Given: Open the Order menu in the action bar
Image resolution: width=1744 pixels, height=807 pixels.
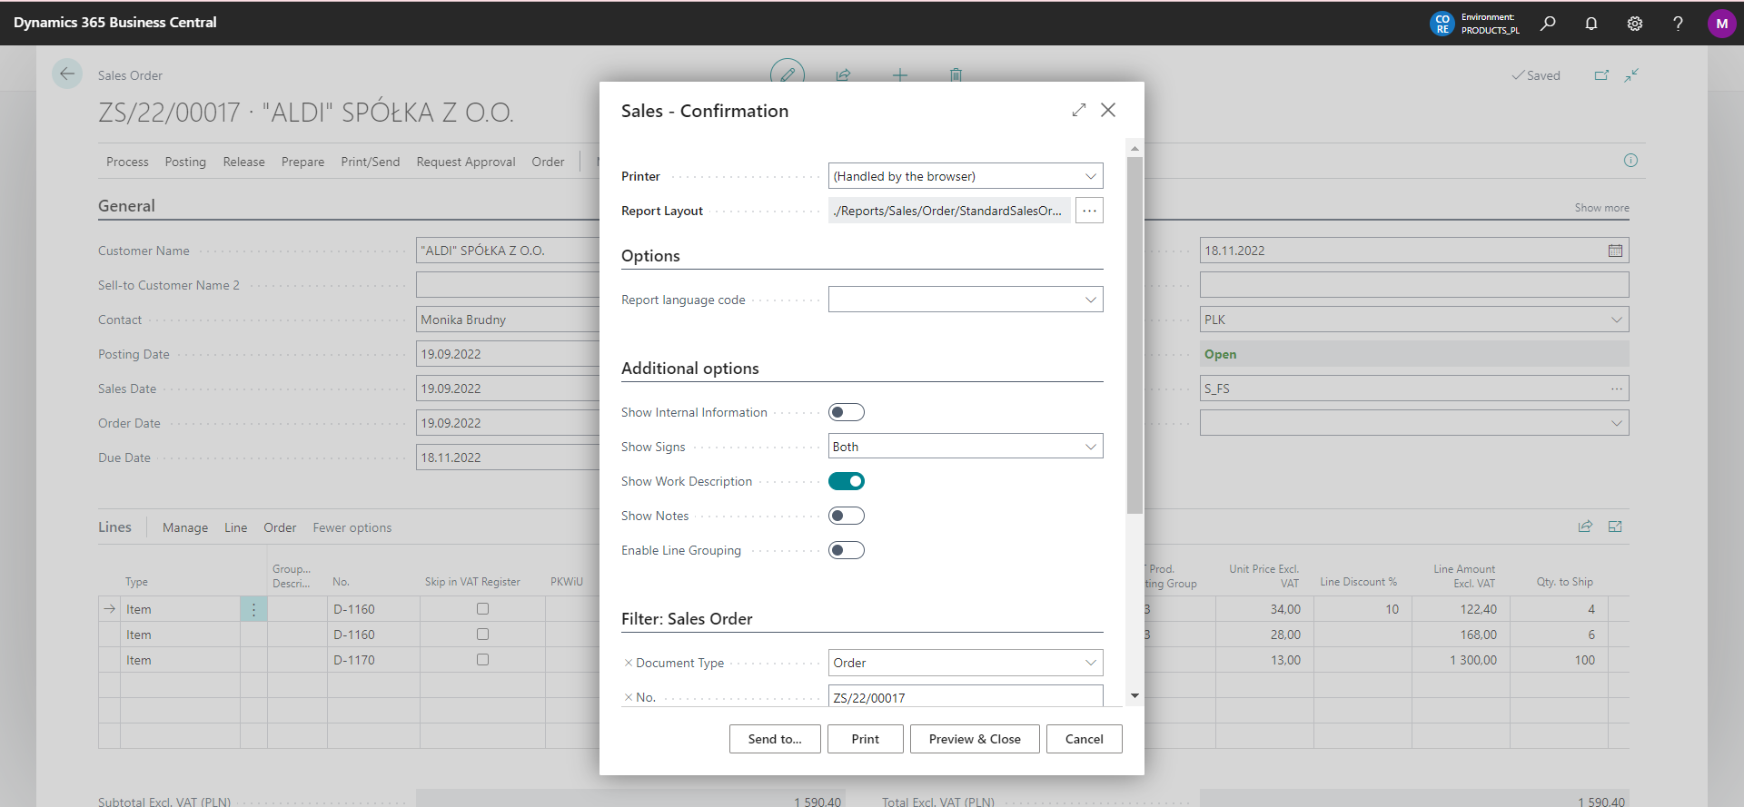Looking at the screenshot, I should coord(548,162).
